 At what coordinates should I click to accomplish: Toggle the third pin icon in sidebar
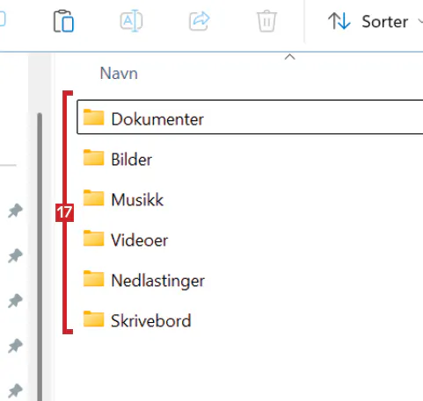click(x=15, y=301)
